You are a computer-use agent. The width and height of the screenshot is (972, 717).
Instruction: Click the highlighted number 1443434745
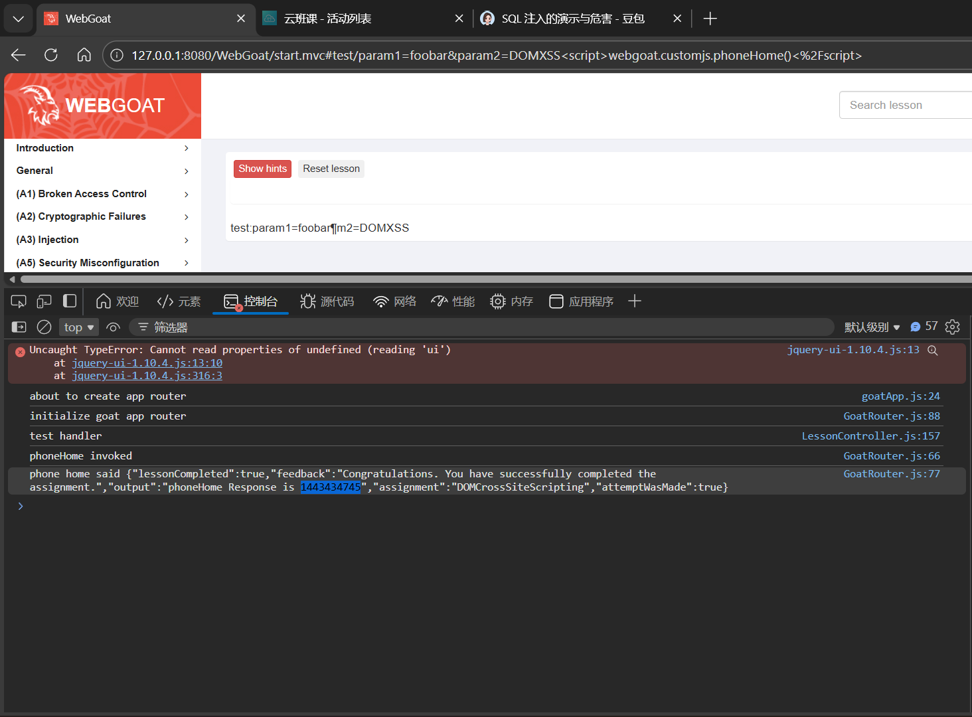tap(331, 487)
